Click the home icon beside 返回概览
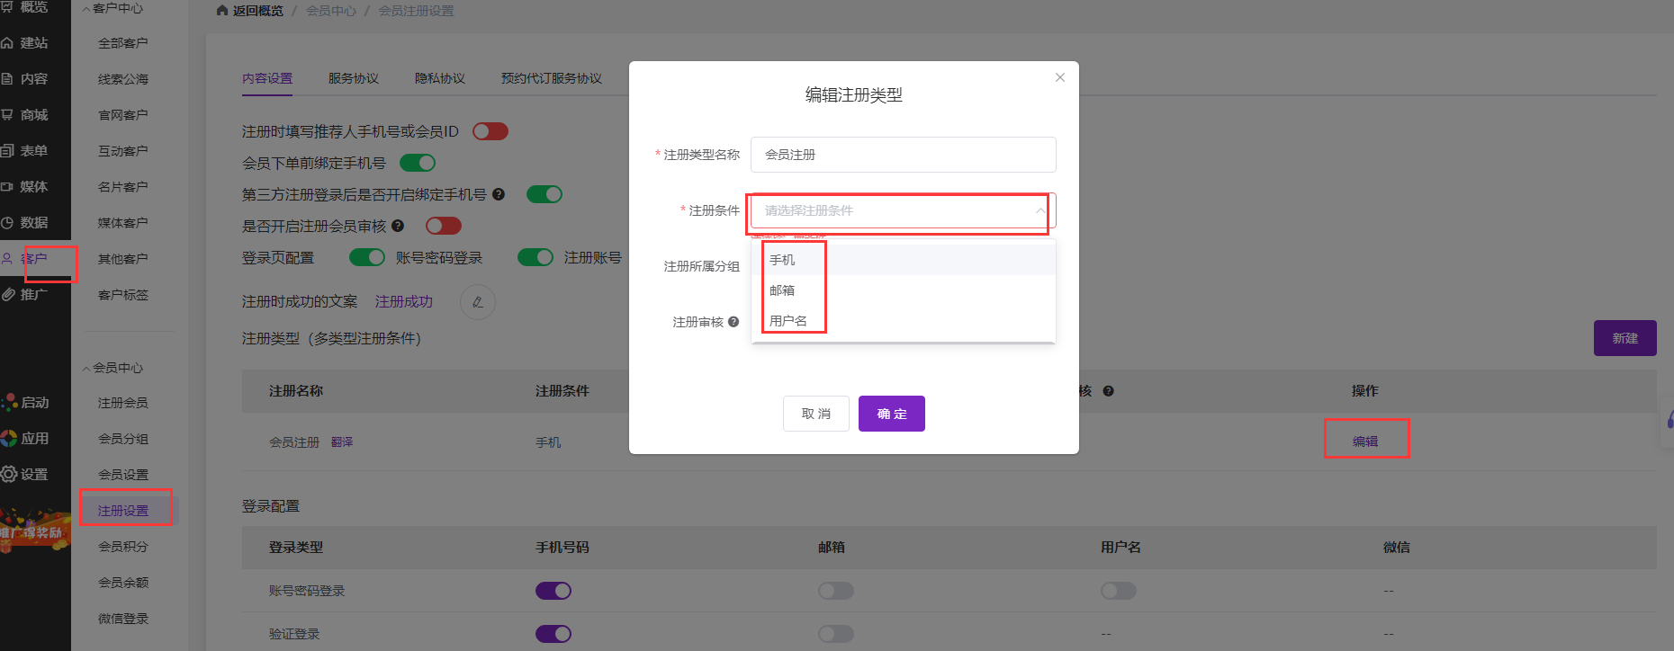This screenshot has width=1674, height=651. [222, 11]
